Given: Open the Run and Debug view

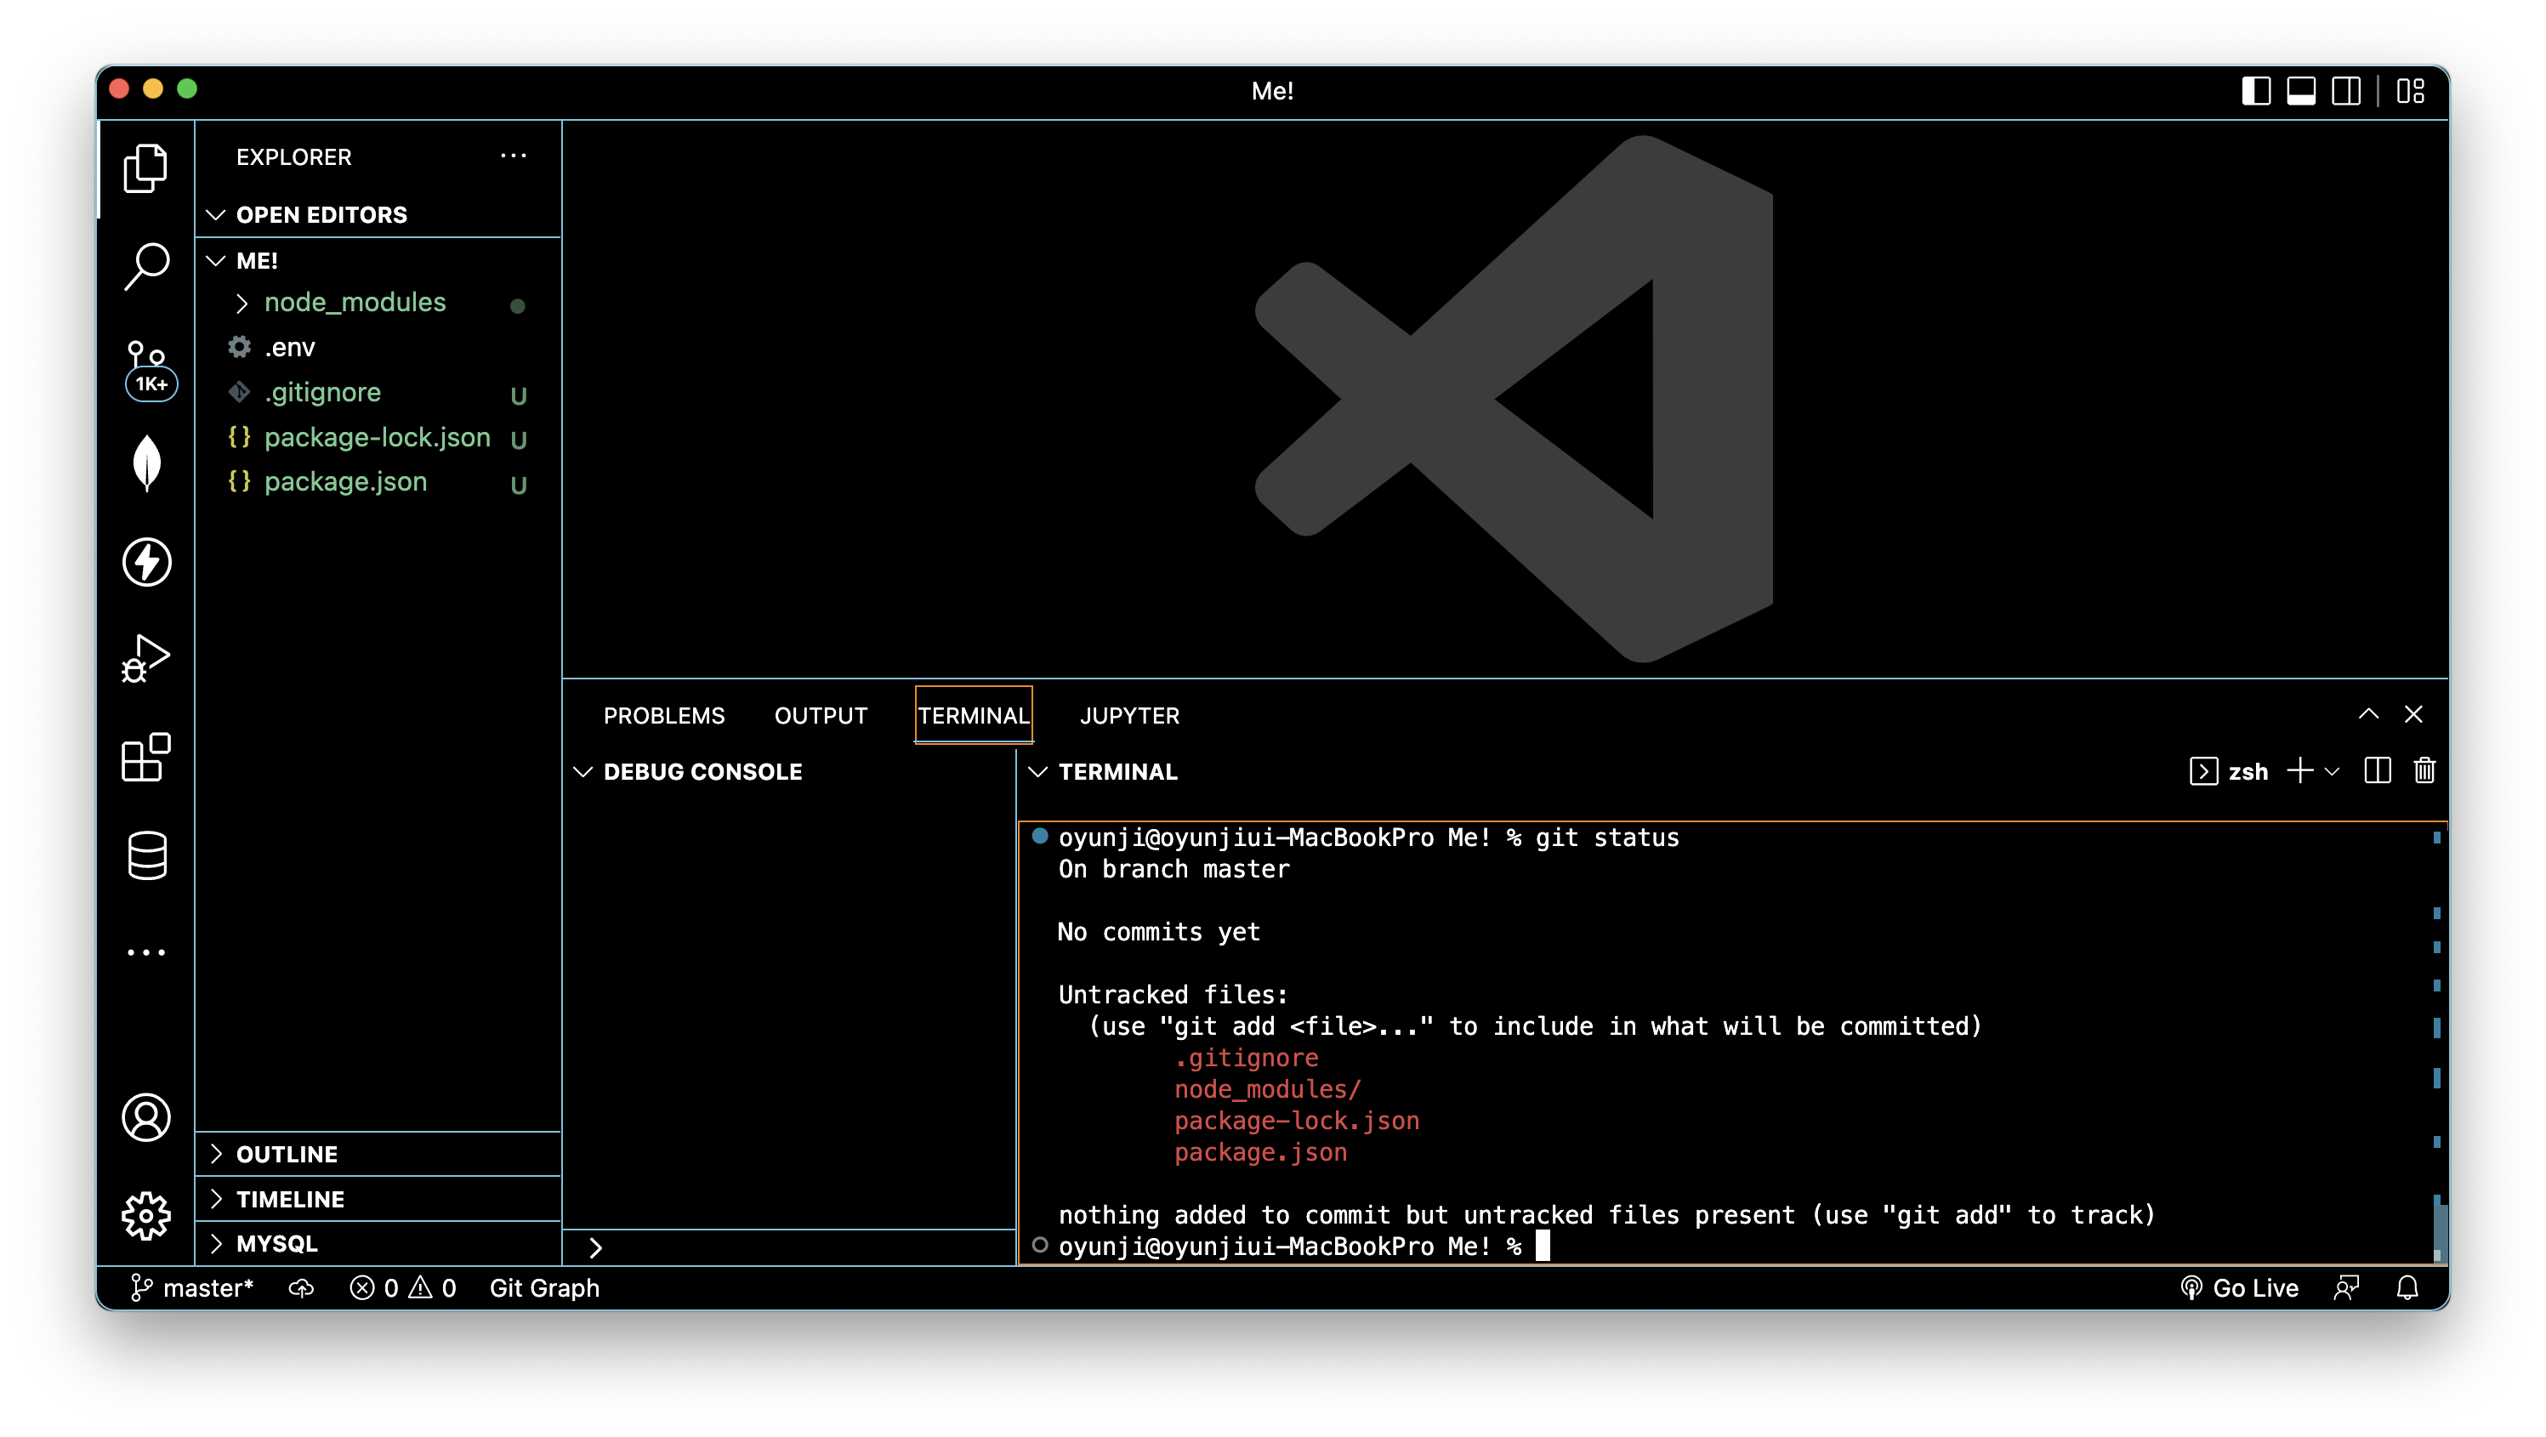Looking at the screenshot, I should (146, 659).
